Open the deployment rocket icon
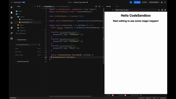This screenshot has width=176, height=99. 12,33
